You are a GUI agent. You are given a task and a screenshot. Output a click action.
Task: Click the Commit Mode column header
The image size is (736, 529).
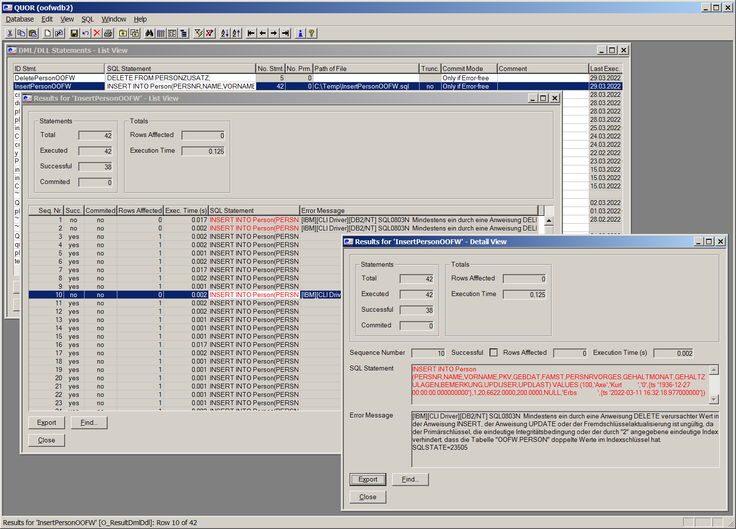(469, 69)
